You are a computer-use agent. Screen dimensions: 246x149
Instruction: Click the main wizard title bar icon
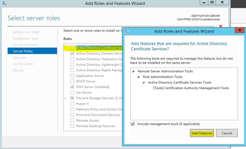tap(5, 3)
